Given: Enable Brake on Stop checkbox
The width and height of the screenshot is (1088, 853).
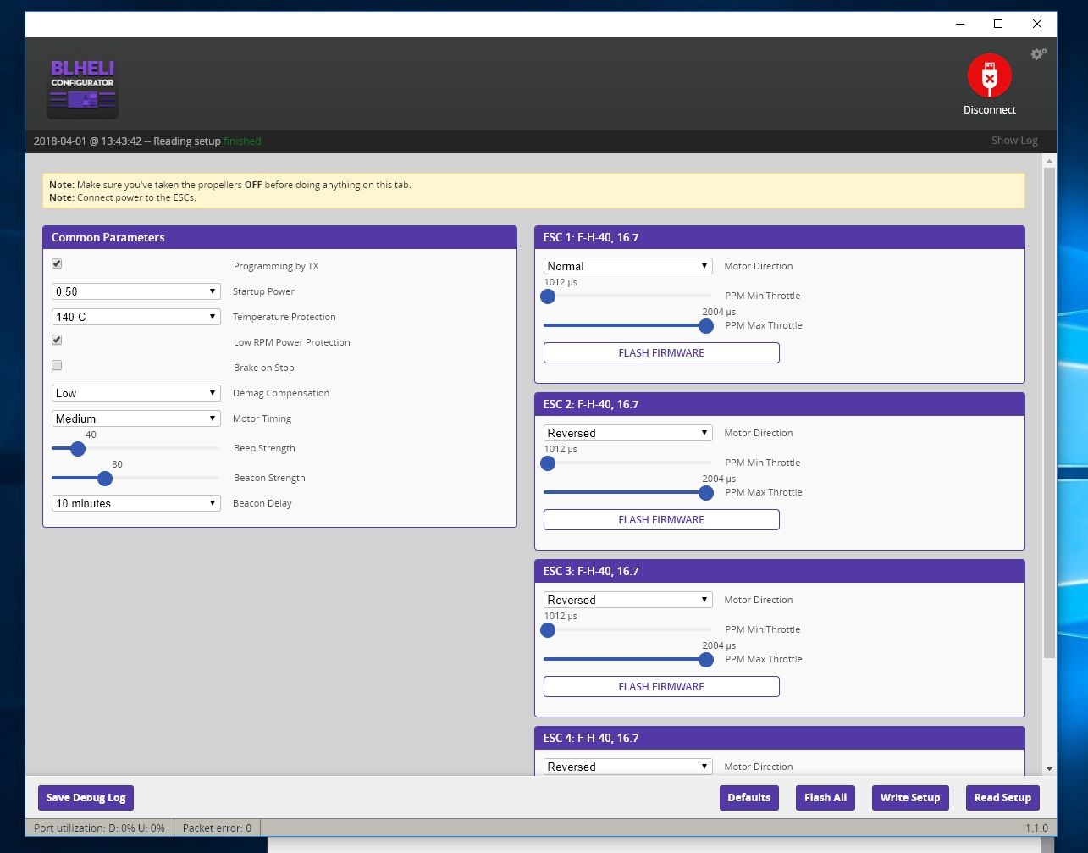Looking at the screenshot, I should coord(57,366).
